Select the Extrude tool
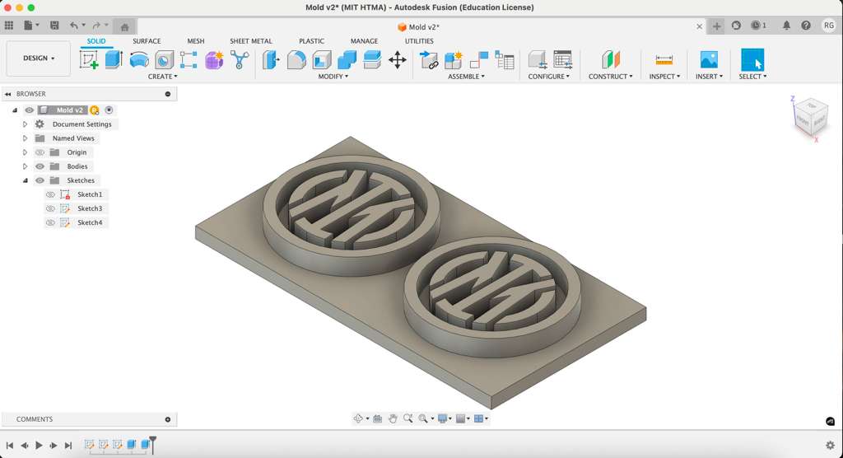843x458 pixels. tap(114, 60)
